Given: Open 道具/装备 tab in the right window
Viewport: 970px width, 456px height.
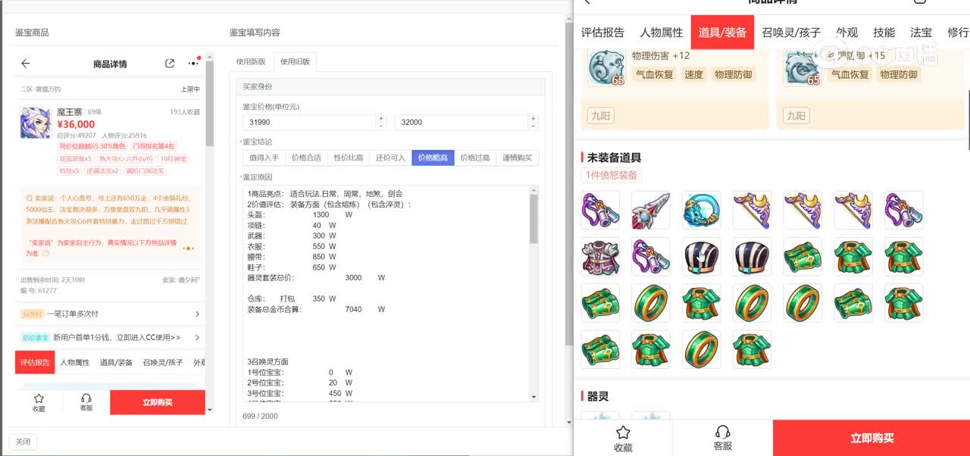Looking at the screenshot, I should pyautogui.click(x=722, y=32).
